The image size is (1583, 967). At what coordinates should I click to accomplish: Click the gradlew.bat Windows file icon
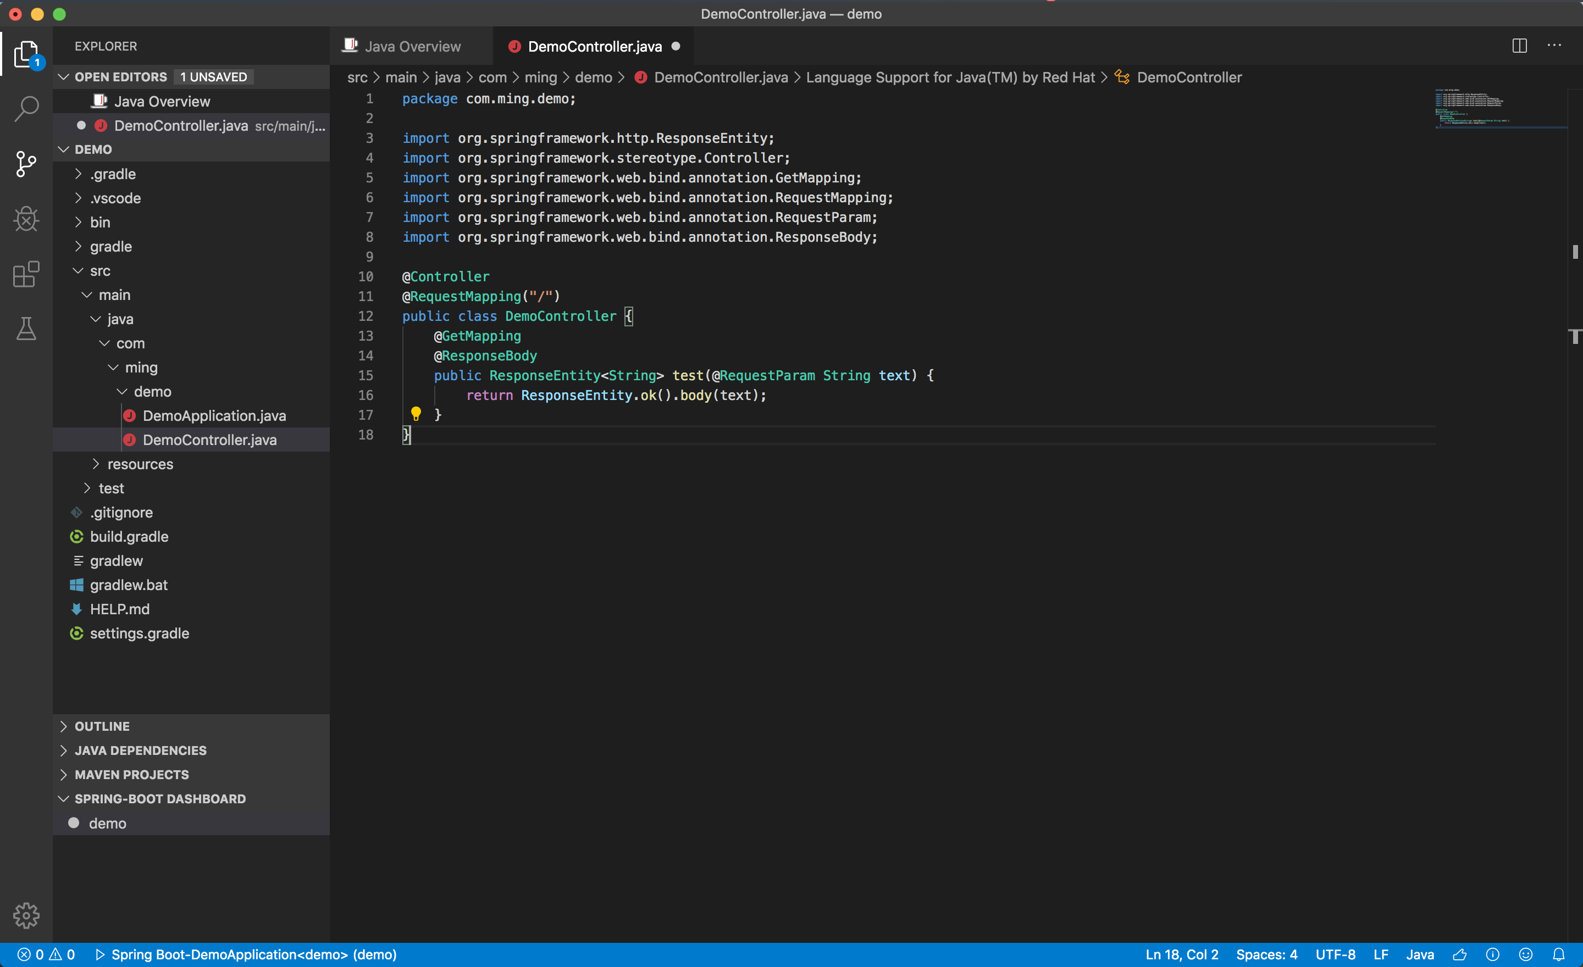(76, 585)
